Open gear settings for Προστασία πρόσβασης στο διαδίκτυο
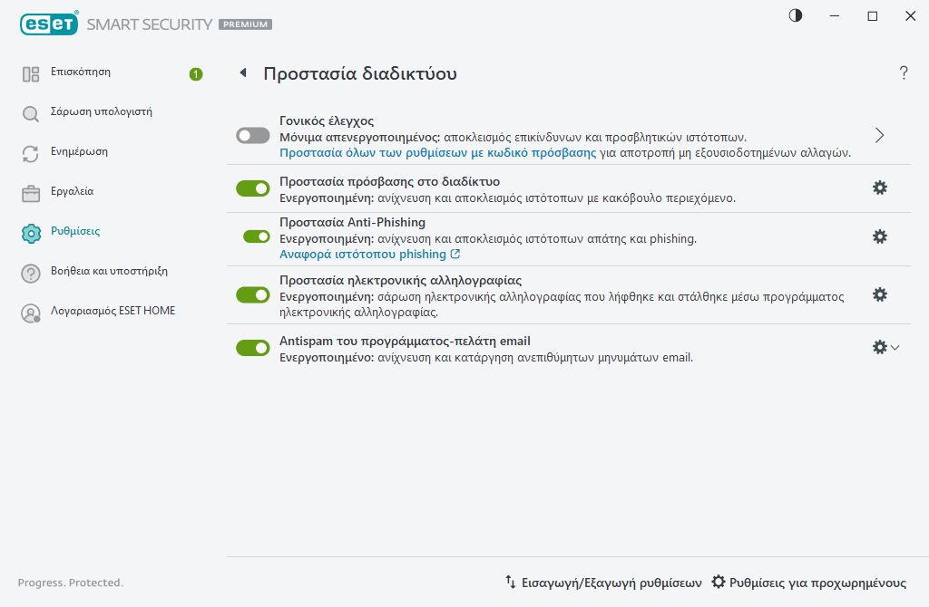This screenshot has width=929, height=607. click(x=879, y=188)
